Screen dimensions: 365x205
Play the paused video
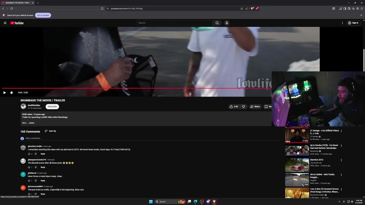click(x=5, y=93)
